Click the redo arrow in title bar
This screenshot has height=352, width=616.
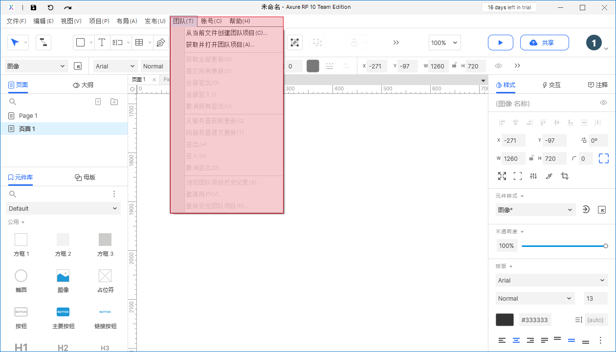[x=68, y=7]
